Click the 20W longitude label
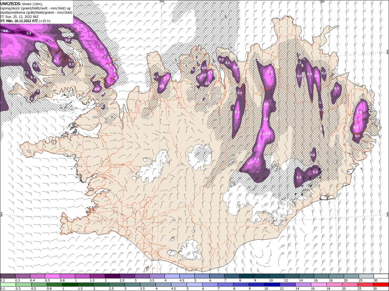389x291 pixels. tap(162, 2)
